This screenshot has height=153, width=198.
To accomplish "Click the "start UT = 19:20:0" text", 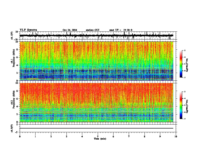I will (x=121, y=30).
